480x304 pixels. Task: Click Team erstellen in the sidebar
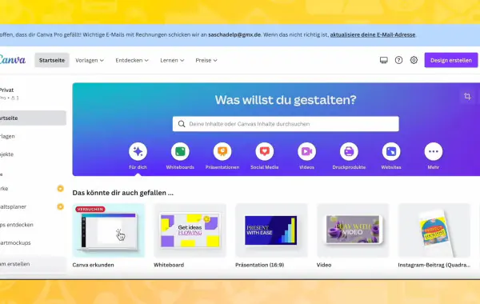pos(33,264)
